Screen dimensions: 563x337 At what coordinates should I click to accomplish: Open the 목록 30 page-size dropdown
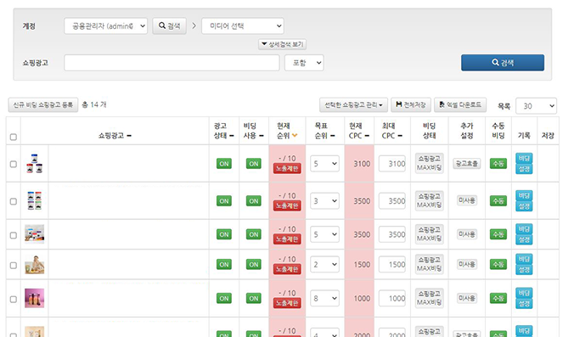[536, 106]
